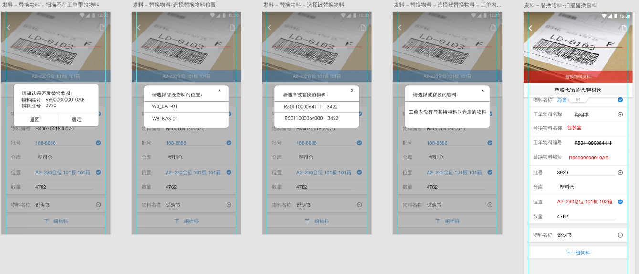
Task: Click the red 替换物料发料 banner
Action: click(x=577, y=76)
